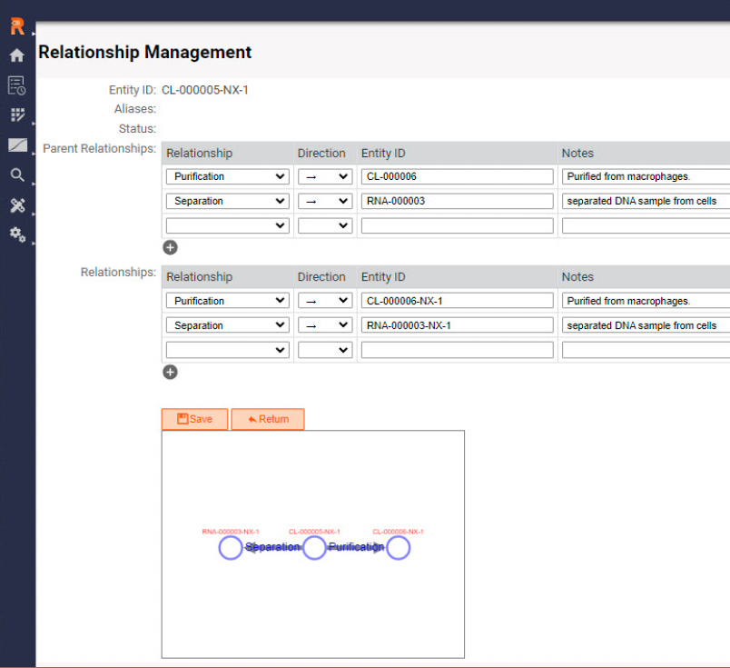Add a new Parent Relationships row with plus
Screen dimensions: 730x668
(170, 247)
